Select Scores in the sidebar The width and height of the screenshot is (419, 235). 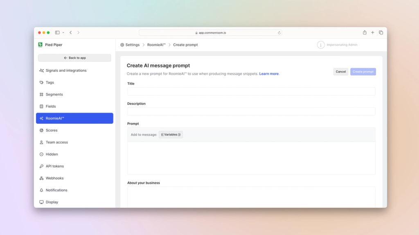pos(74,130)
